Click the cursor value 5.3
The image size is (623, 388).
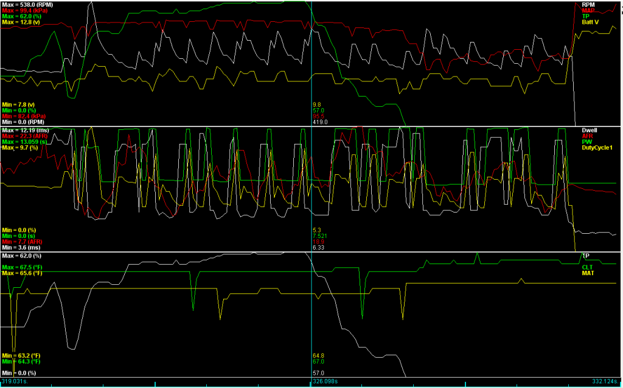tap(317, 230)
